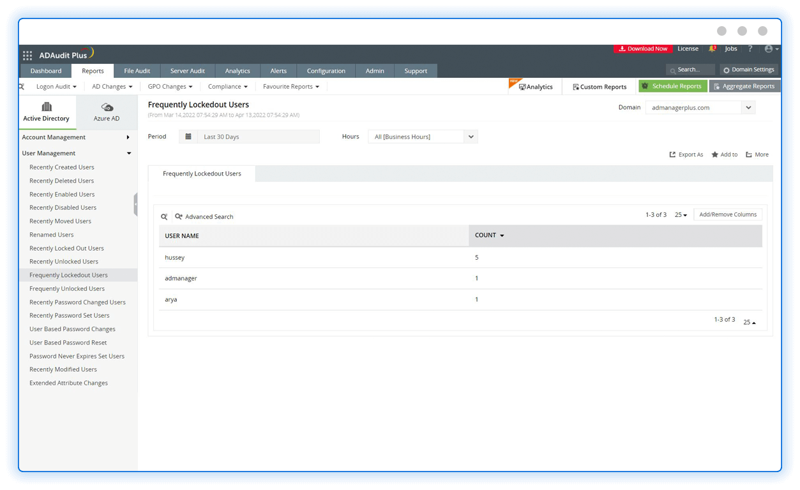Click the help question mark icon

pos(750,48)
